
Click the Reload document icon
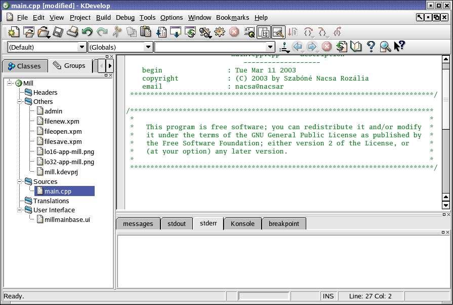click(342, 47)
